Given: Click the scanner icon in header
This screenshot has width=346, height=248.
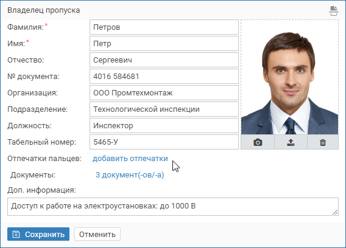Looking at the screenshot, I should point(333,11).
